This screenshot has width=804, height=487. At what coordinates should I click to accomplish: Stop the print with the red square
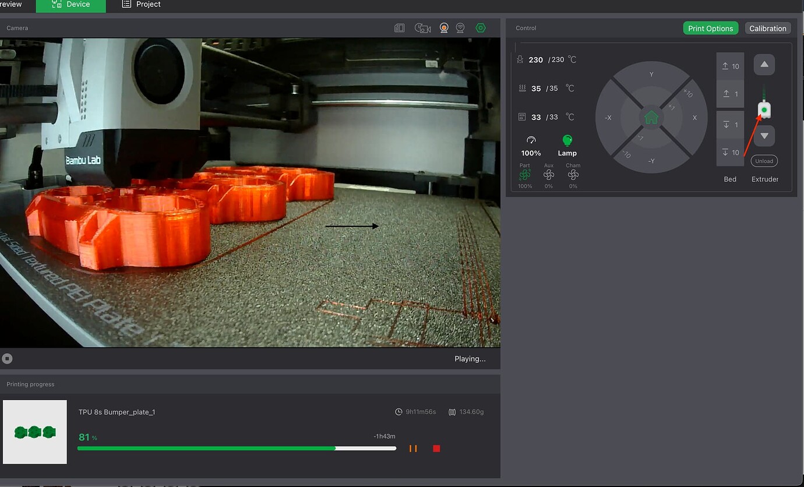tap(436, 449)
